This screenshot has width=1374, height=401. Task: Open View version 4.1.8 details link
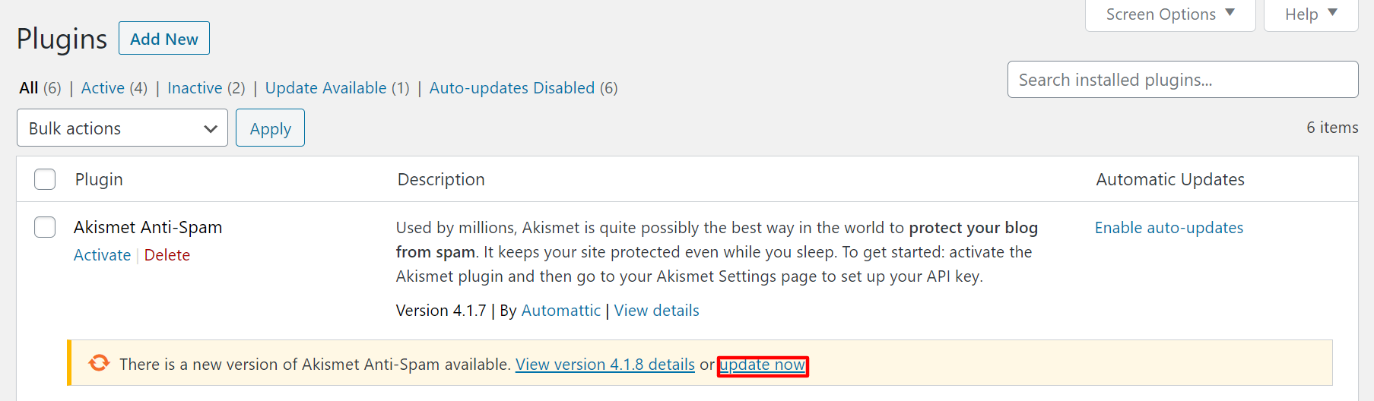pos(604,365)
